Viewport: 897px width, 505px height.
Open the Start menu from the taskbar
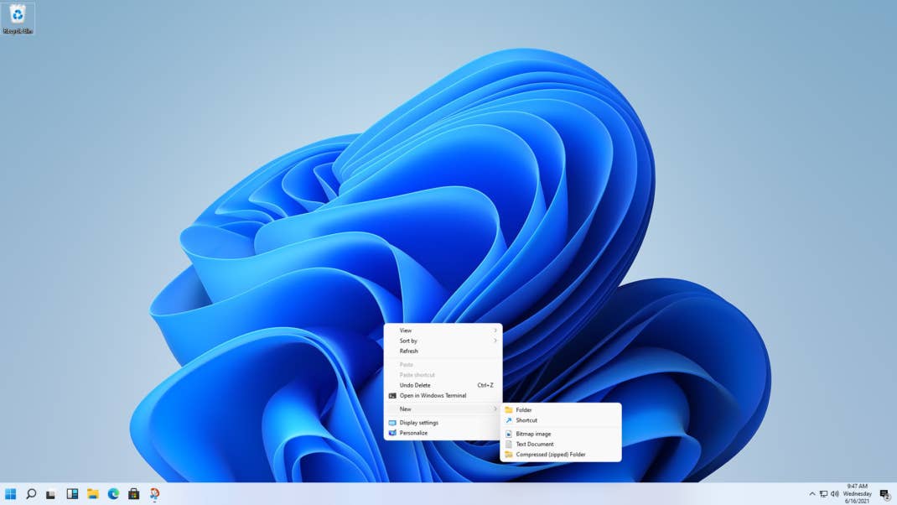[x=10, y=493]
